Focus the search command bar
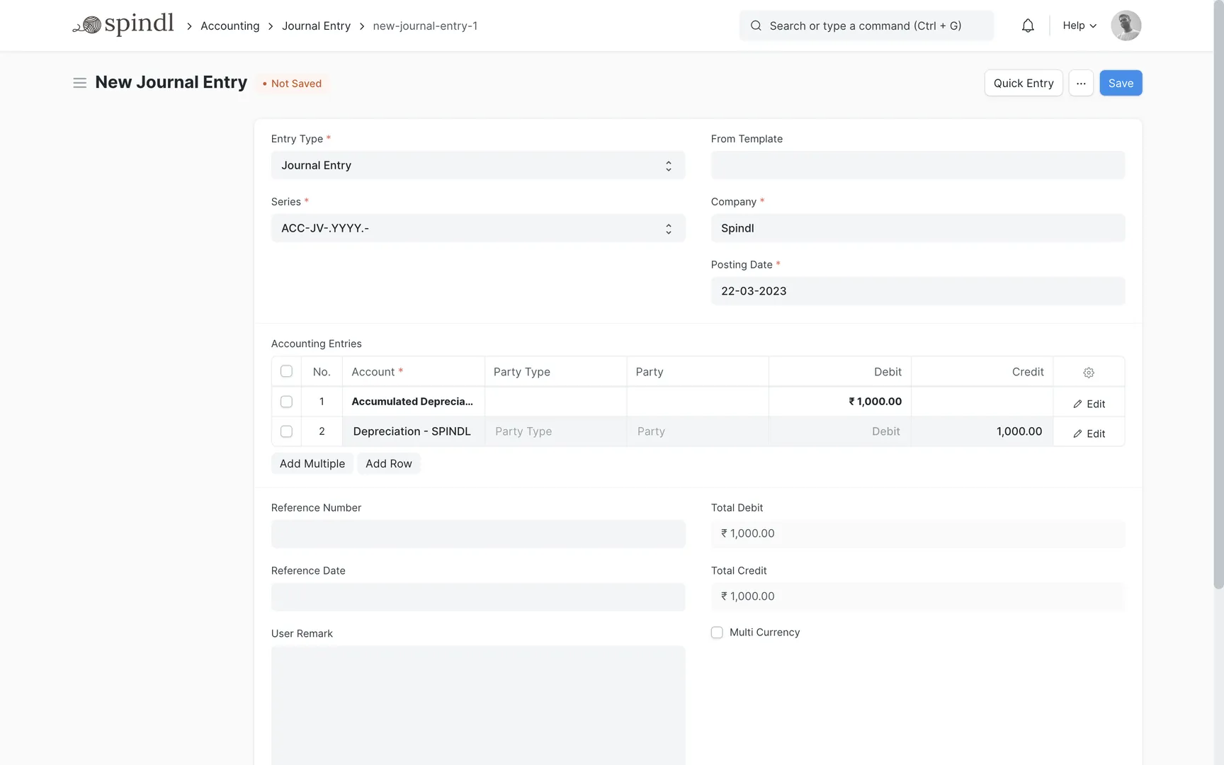1224x765 pixels. click(866, 25)
